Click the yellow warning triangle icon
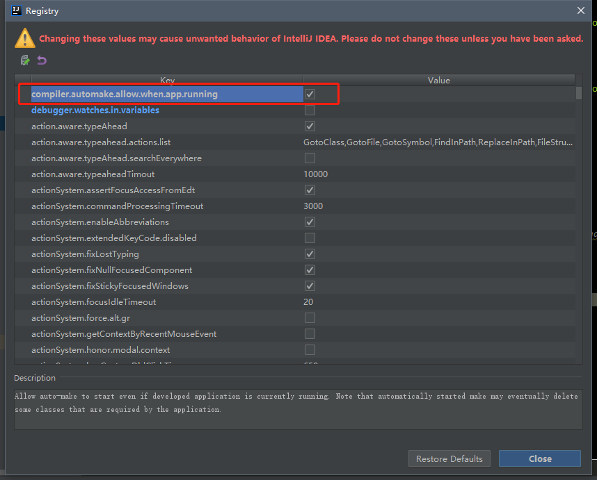597x480 pixels. [x=25, y=38]
